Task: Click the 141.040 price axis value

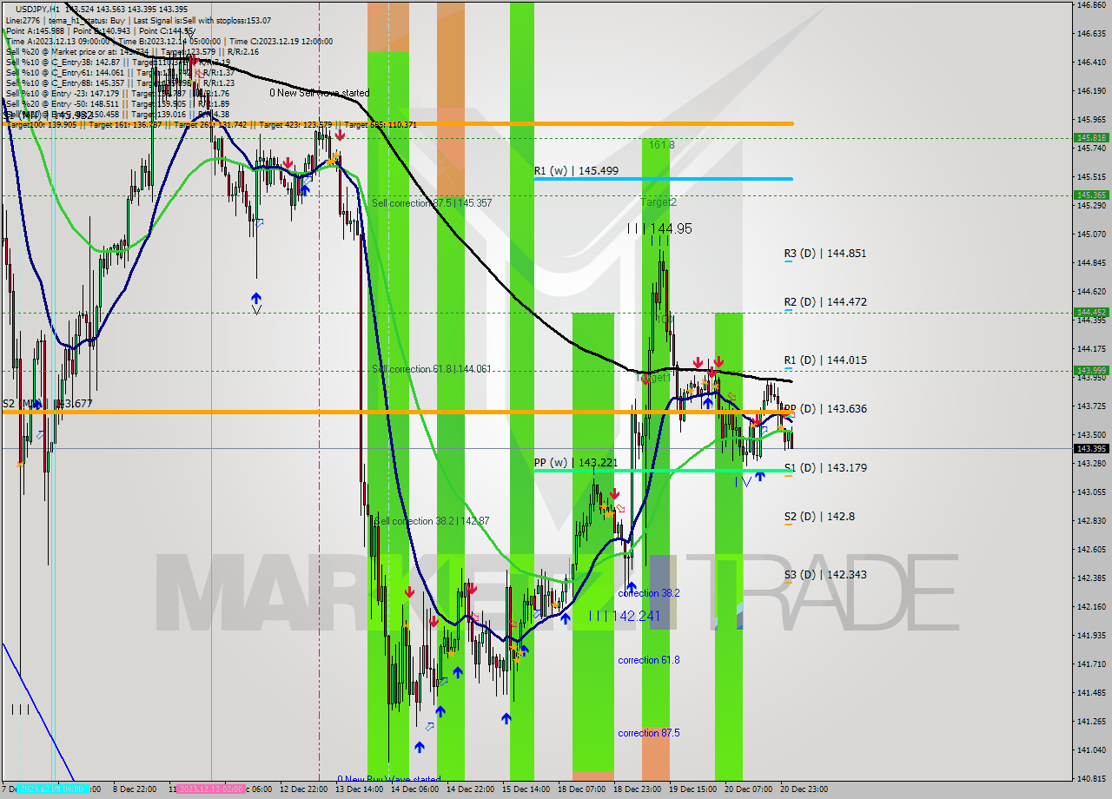Action: point(1091,750)
